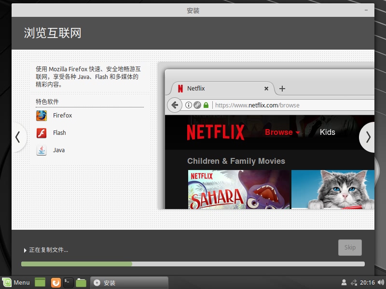This screenshot has width=386, height=289.
Task: Open the file manager folder icon in taskbar
Action: tap(81, 283)
